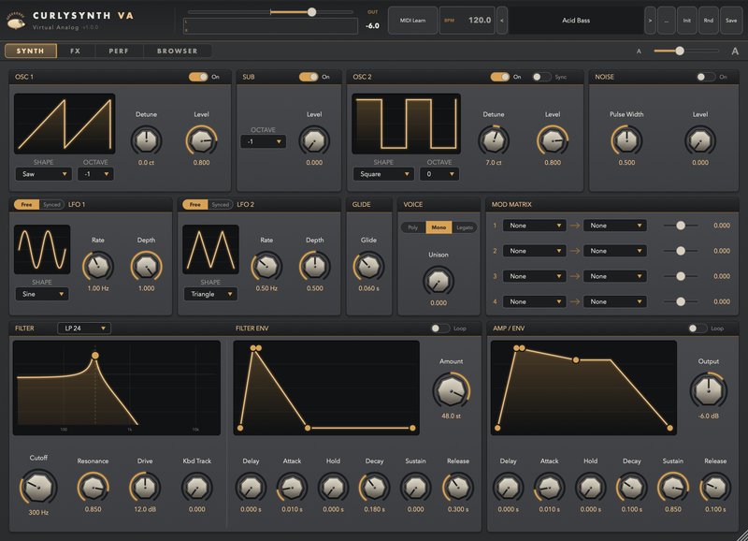Screen dimensions: 748x541
Task: Open LFO 2 Shape dropdown showing Triangle
Action: click(210, 294)
